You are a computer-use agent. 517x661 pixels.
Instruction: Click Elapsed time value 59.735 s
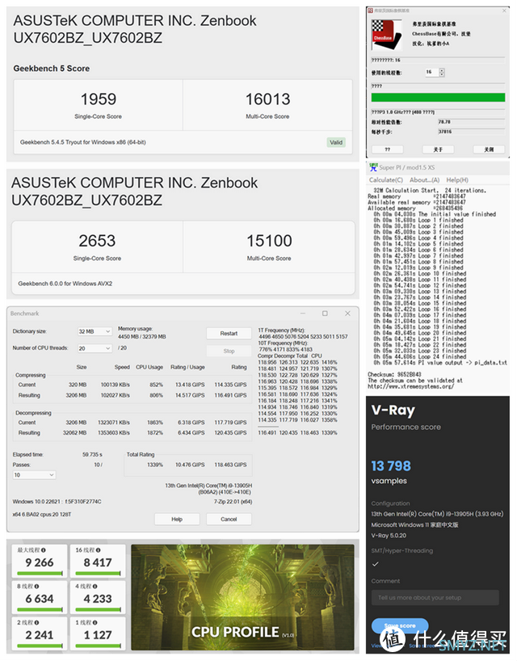coord(92,454)
